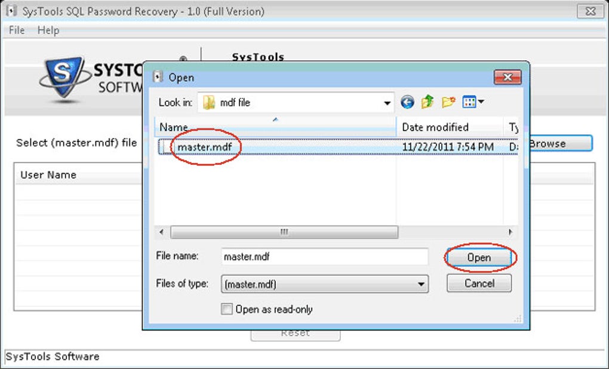Close the Open dialog
This screenshot has width=609, height=369.
pos(507,77)
